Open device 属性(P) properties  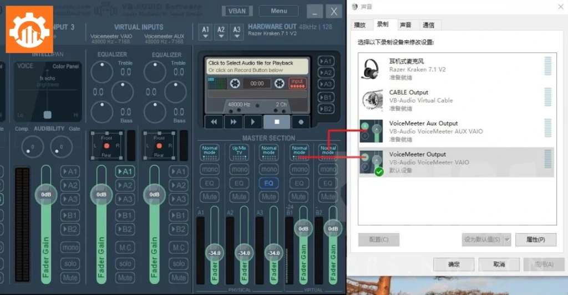click(x=535, y=239)
